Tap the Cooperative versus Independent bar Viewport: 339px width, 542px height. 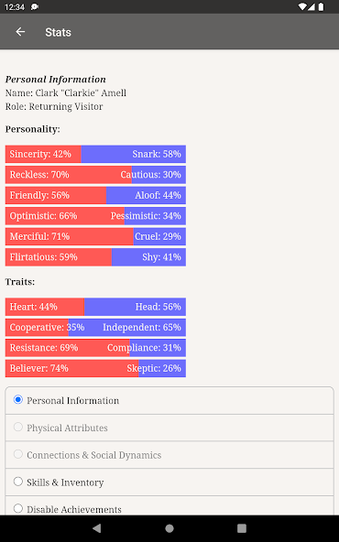coord(95,327)
